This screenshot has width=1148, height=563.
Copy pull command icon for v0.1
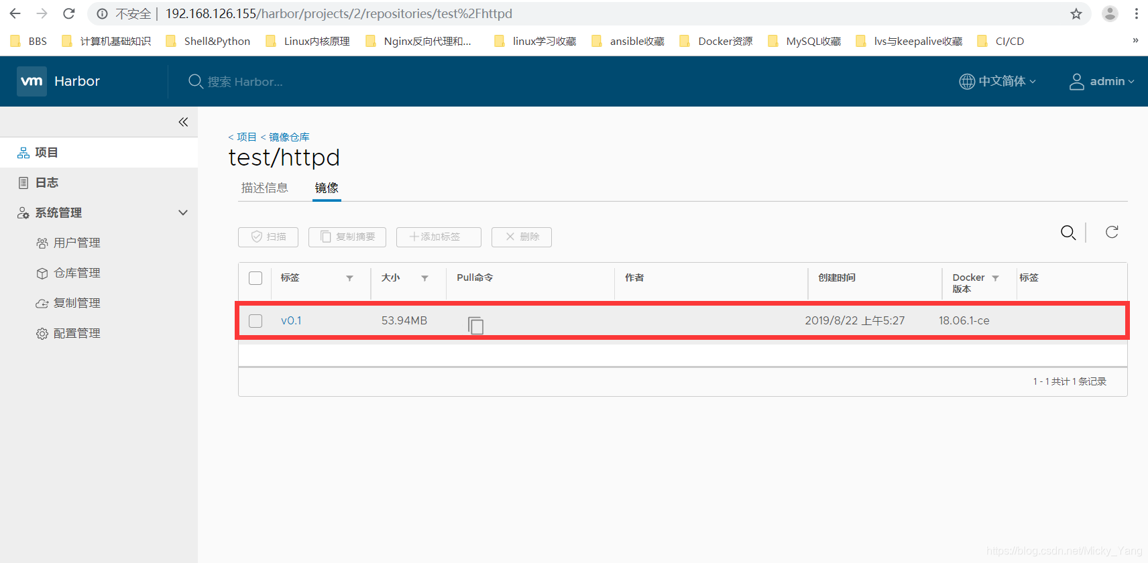tap(475, 325)
